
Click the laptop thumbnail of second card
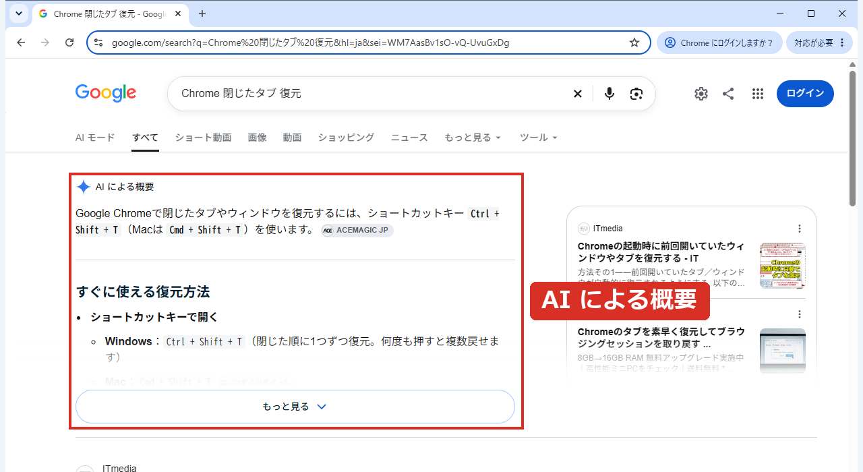783,351
